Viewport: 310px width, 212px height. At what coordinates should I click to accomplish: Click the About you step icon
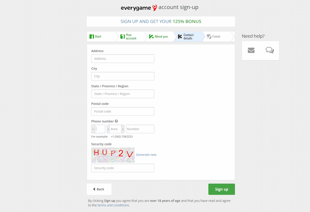(x=151, y=36)
